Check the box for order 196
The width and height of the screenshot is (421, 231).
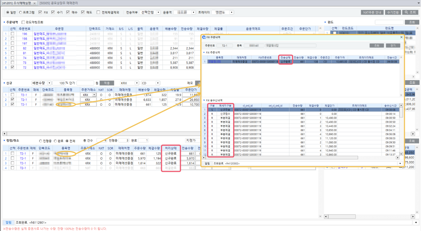pos(12,34)
